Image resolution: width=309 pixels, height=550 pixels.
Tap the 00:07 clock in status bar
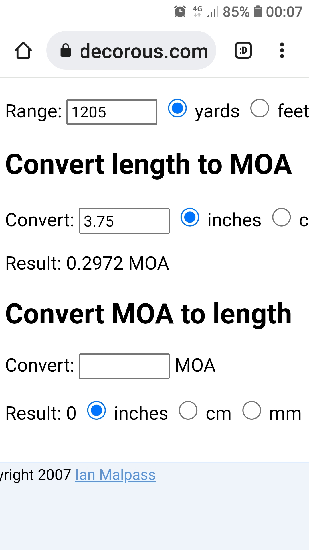pyautogui.click(x=284, y=12)
